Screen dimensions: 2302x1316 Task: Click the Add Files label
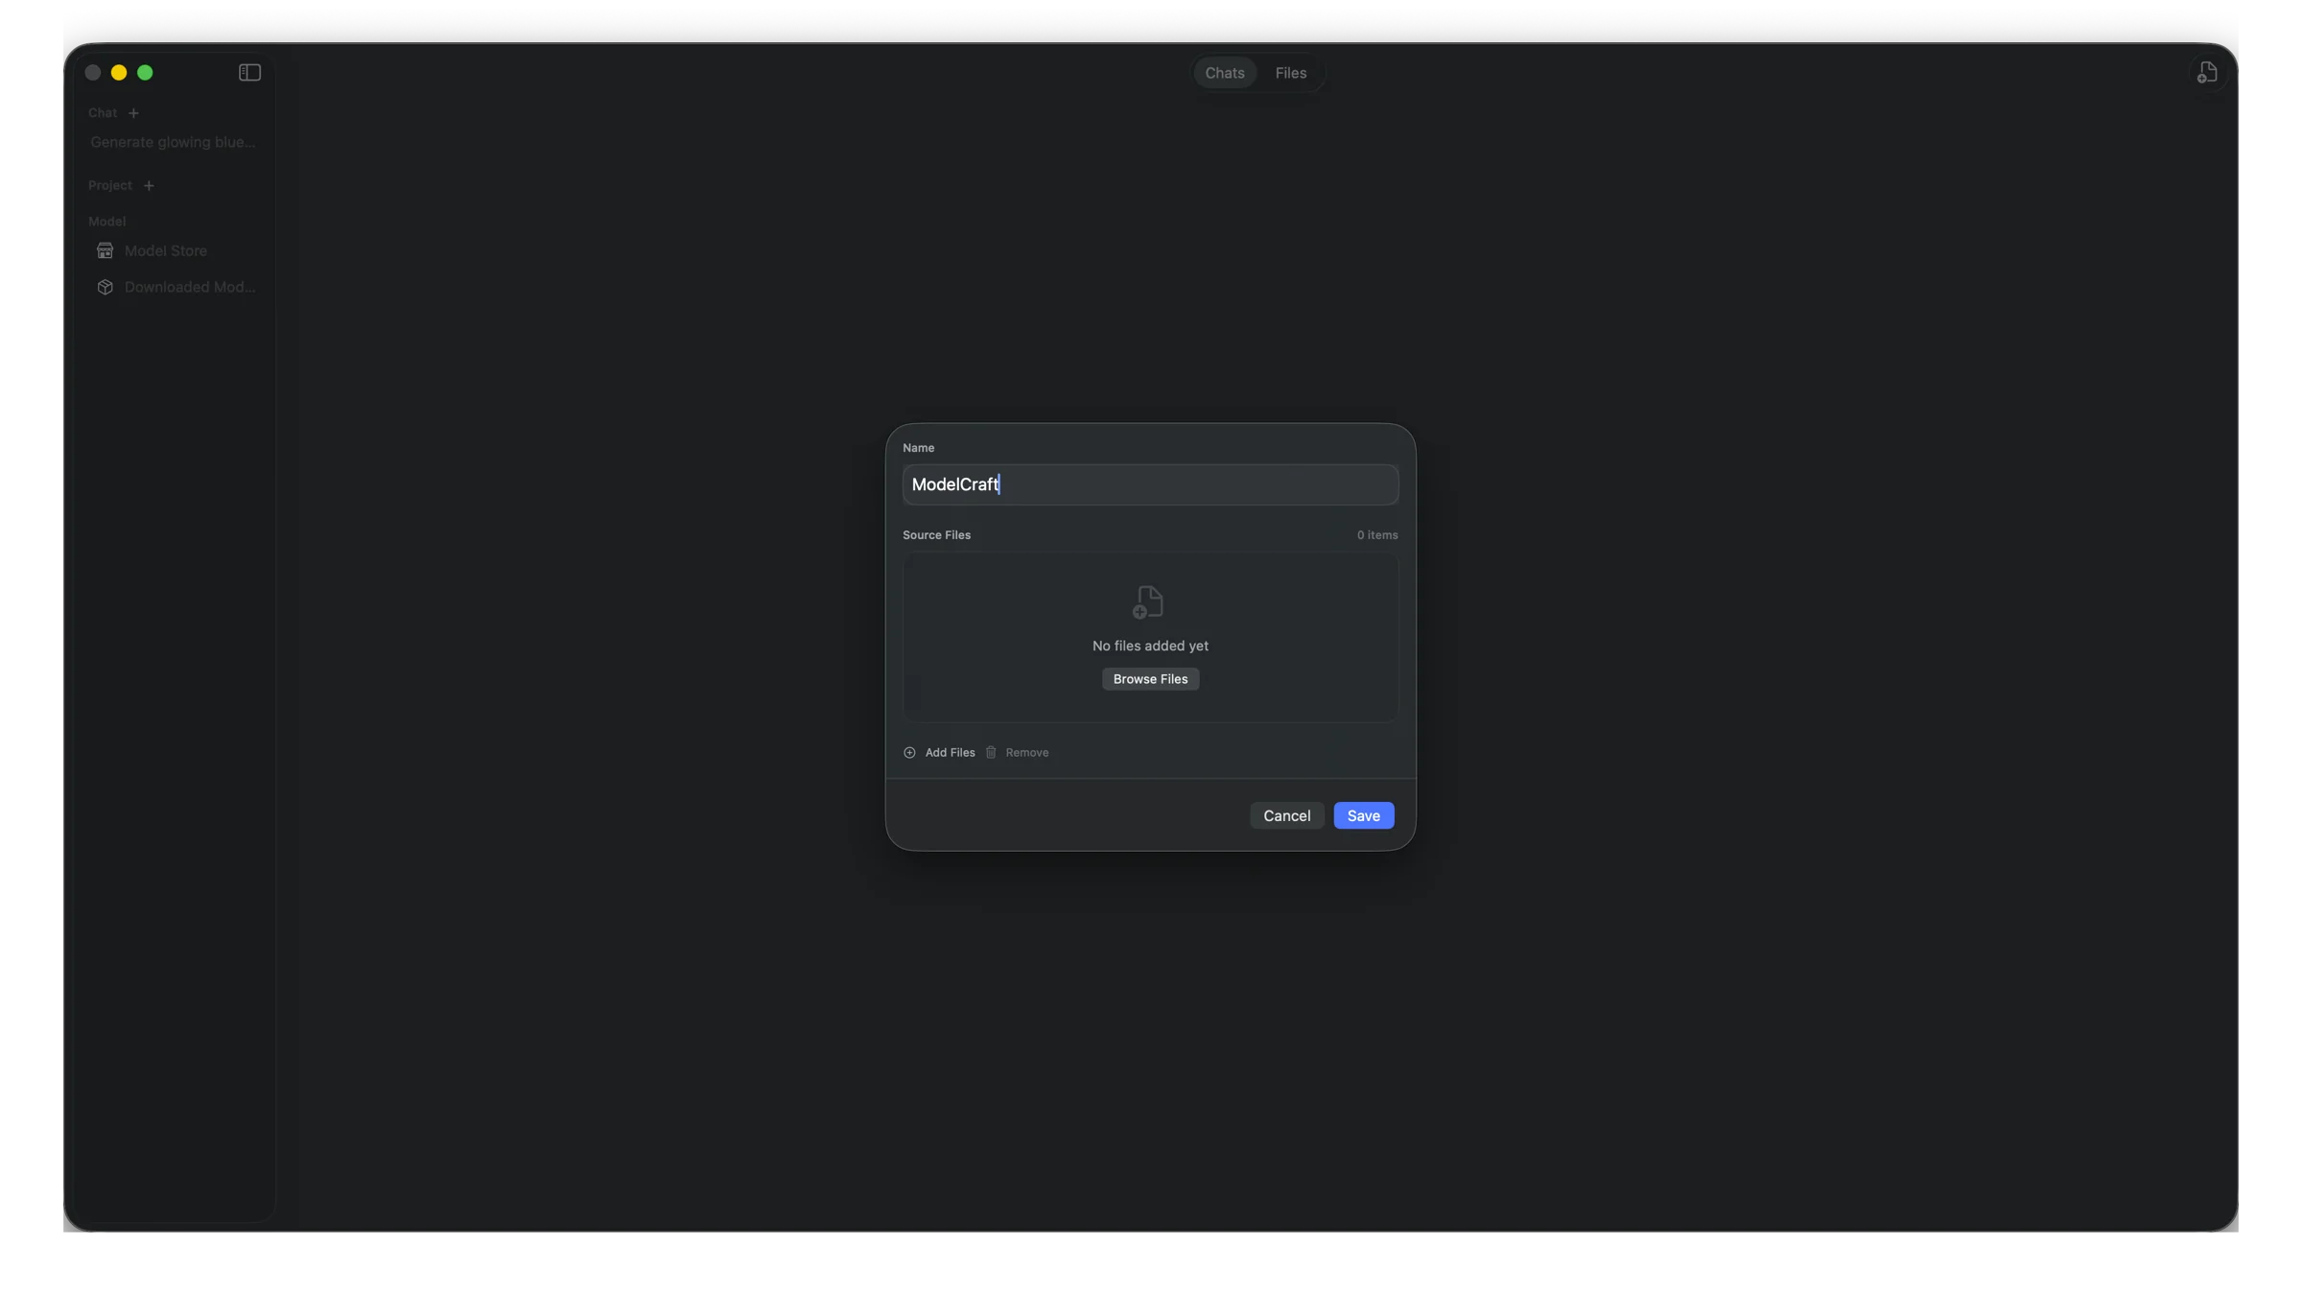tap(950, 753)
